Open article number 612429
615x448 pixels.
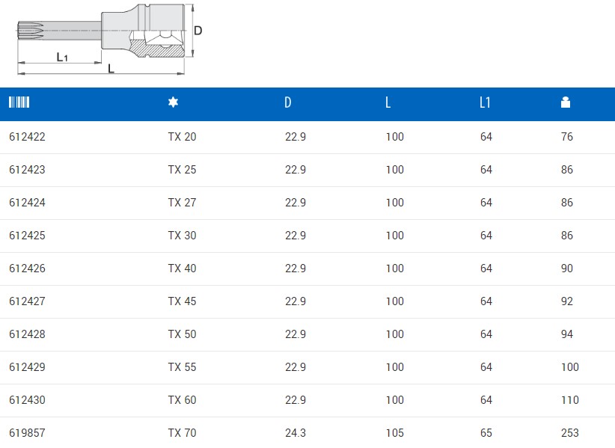click(27, 367)
